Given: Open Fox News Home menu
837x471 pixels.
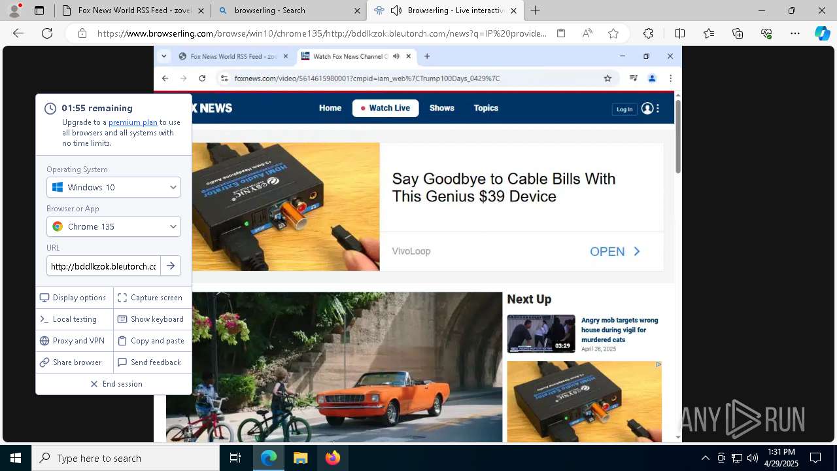Looking at the screenshot, I should 330,108.
